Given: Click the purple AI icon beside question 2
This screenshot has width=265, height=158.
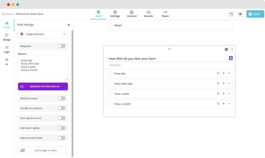Looking at the screenshot, I should [230, 58].
